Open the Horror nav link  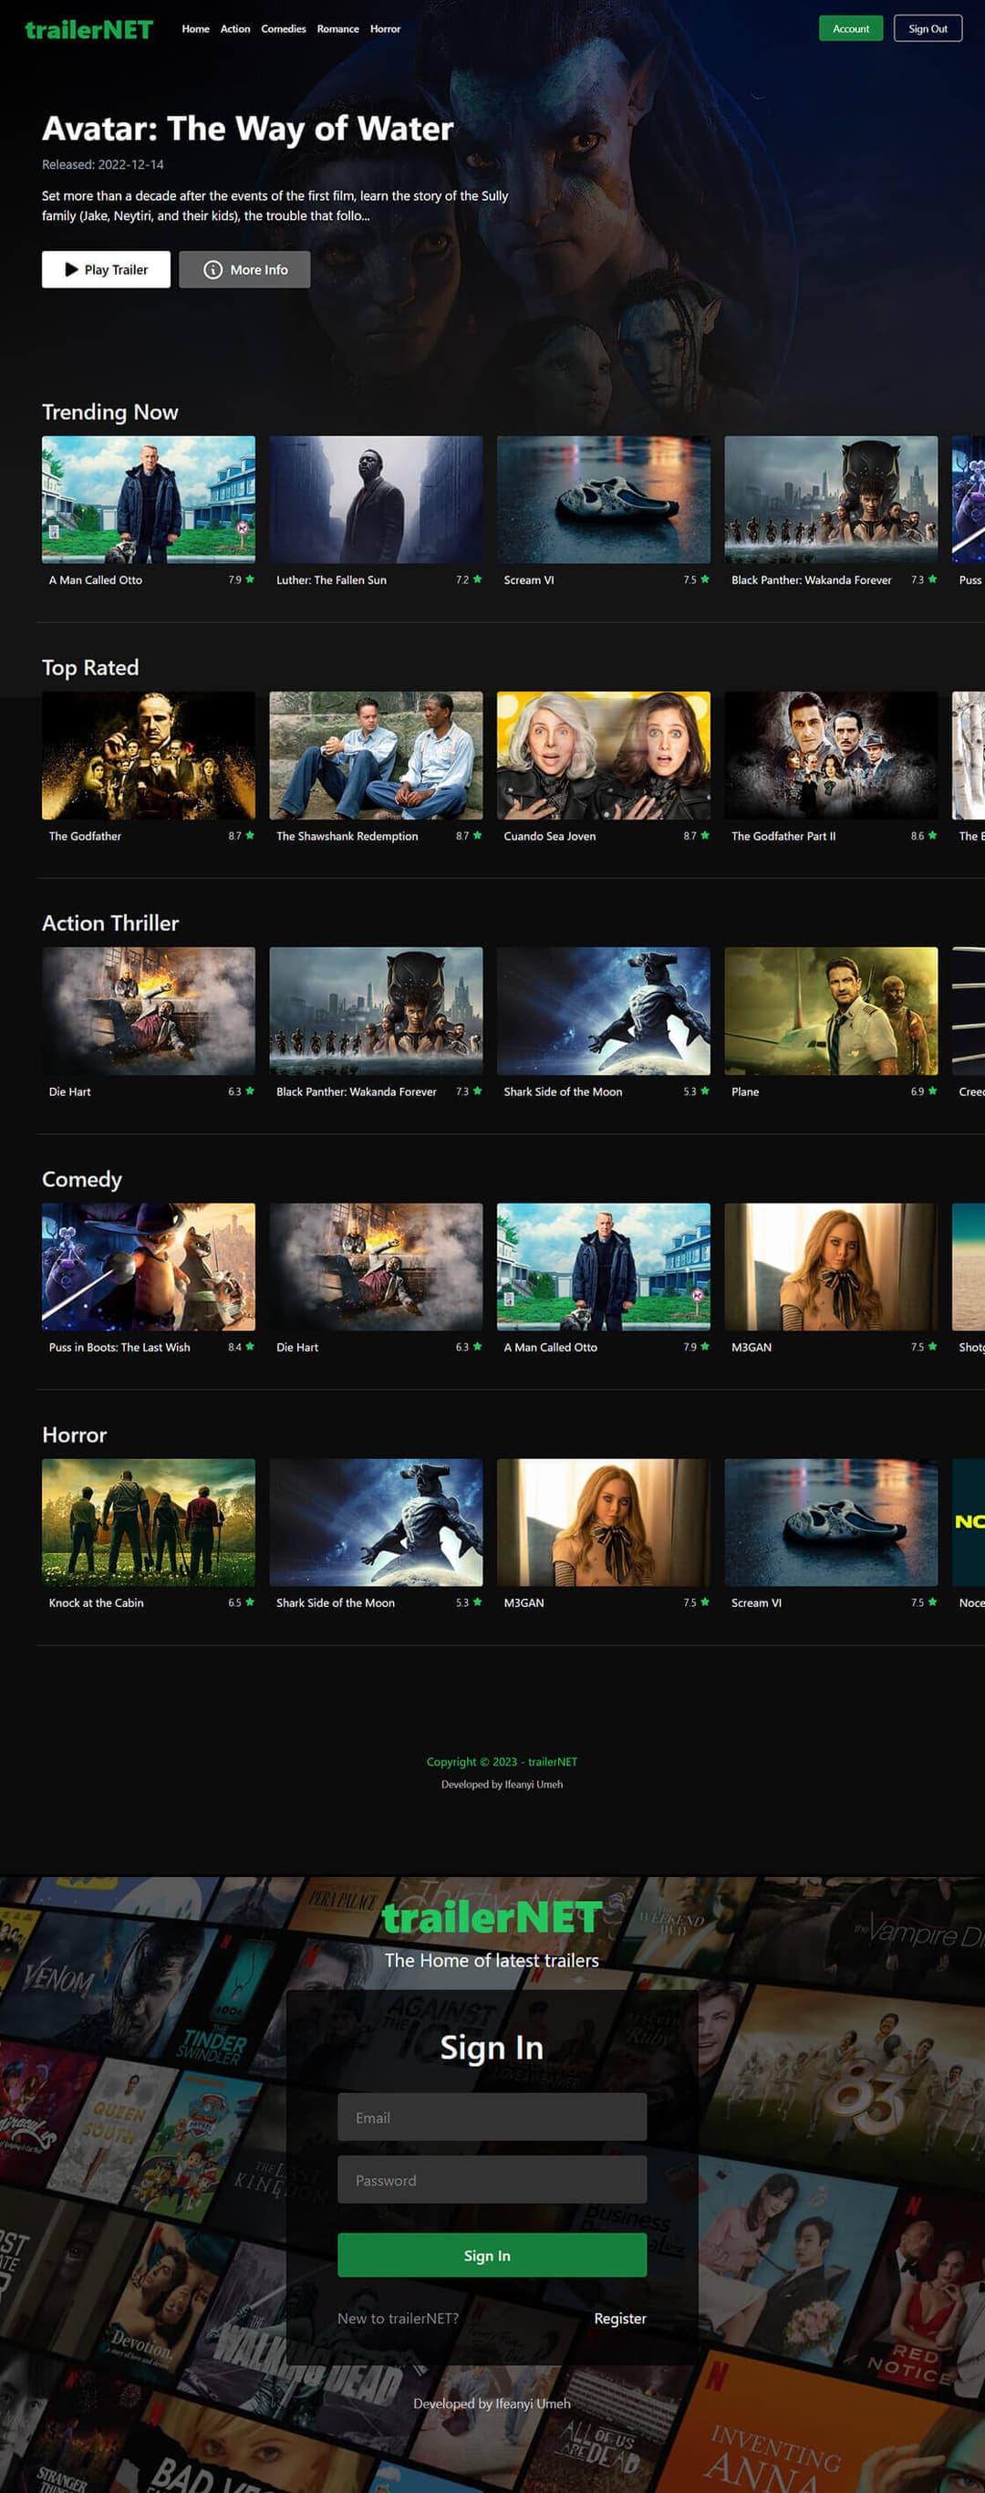coord(385,29)
